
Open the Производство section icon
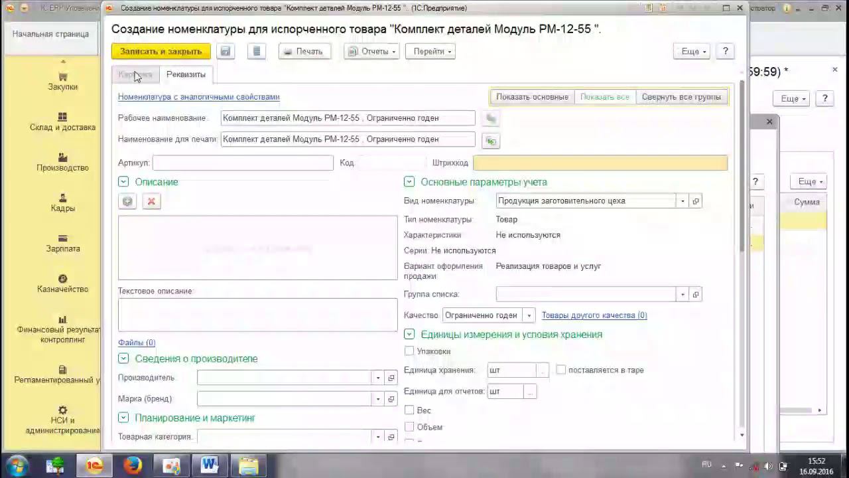pos(62,157)
